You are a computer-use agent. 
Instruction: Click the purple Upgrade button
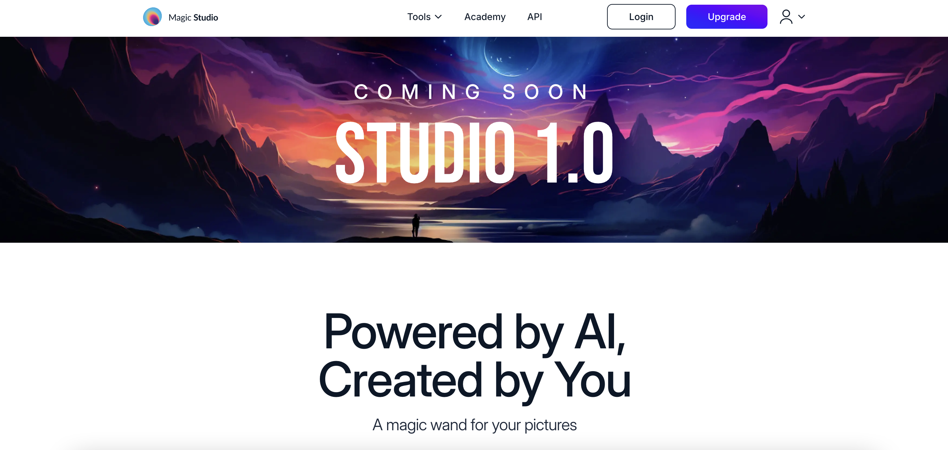[726, 17]
